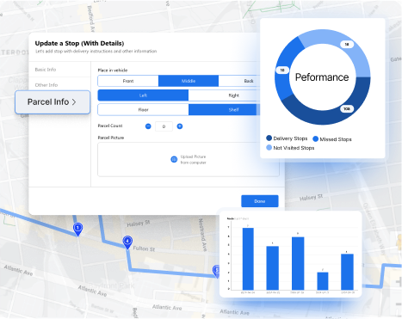The height and width of the screenshot is (319, 402).
Task: Select Shelf placement option
Action: tap(225, 110)
